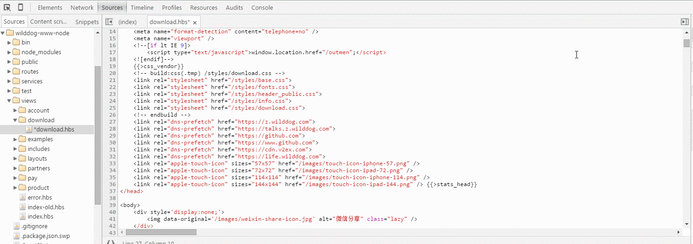Click the file icon beside .package.json.swp
Image resolution: width=693 pixels, height=244 pixels.
(x=17, y=236)
